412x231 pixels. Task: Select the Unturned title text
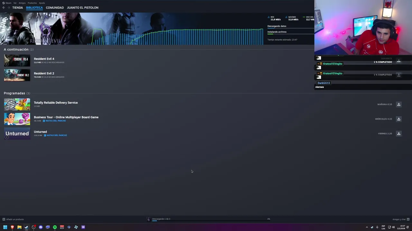coord(40,132)
